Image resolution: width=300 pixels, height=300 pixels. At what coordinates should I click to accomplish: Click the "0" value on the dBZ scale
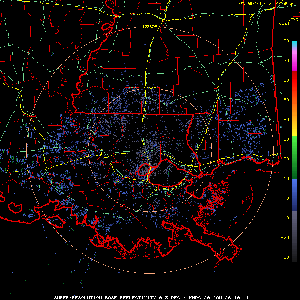(x=288, y=198)
